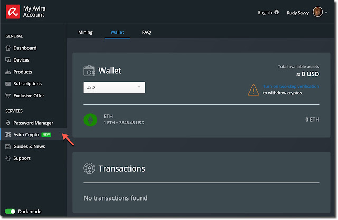Click the Devices icon in sidebar

[8, 59]
